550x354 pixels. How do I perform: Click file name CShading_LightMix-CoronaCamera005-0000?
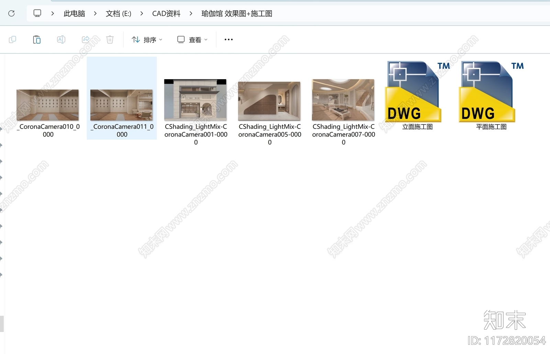pos(270,134)
